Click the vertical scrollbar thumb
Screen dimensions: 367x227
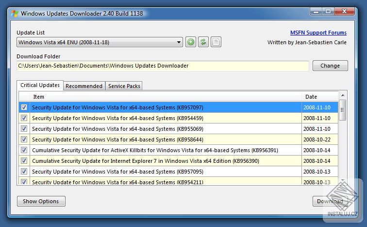tap(343, 110)
